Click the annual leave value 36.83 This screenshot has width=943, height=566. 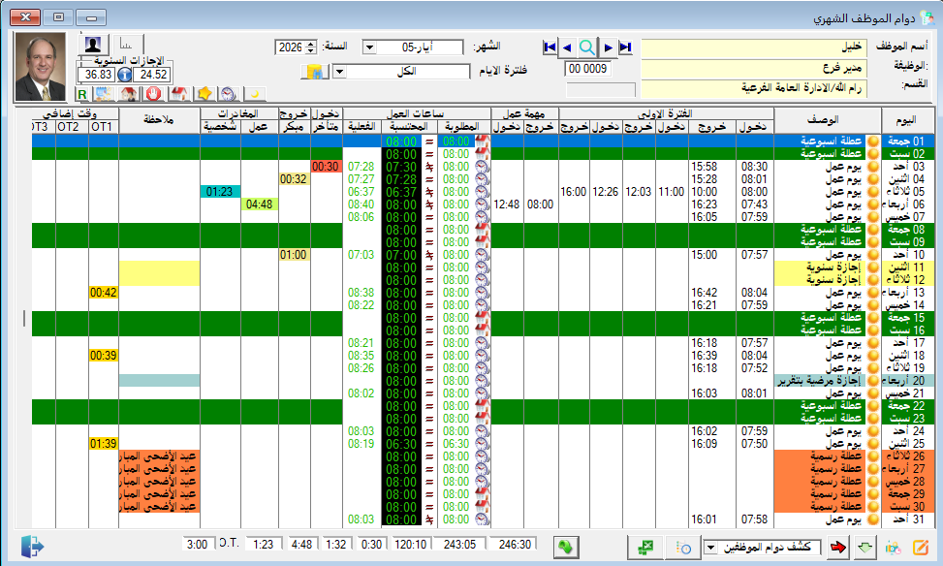[x=98, y=75]
